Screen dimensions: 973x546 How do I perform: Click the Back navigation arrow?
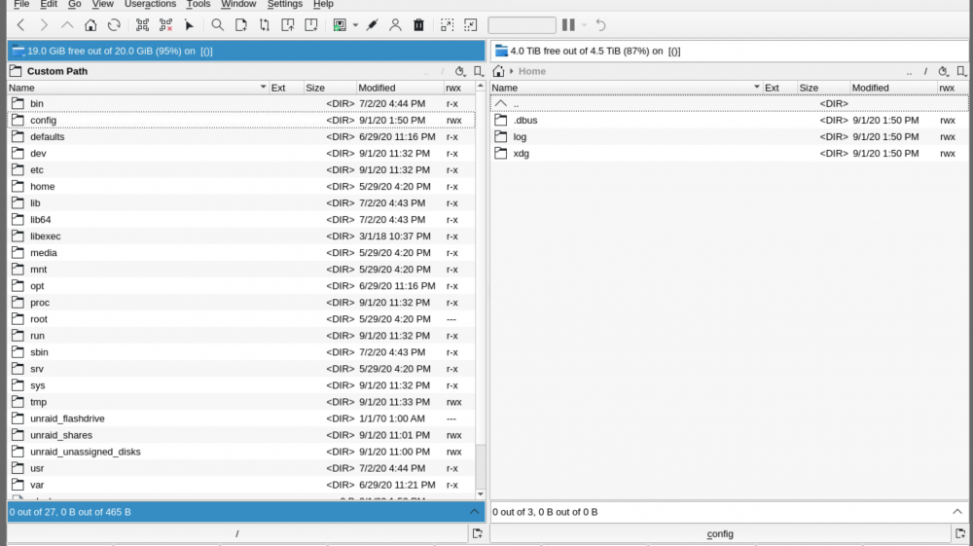(20, 25)
